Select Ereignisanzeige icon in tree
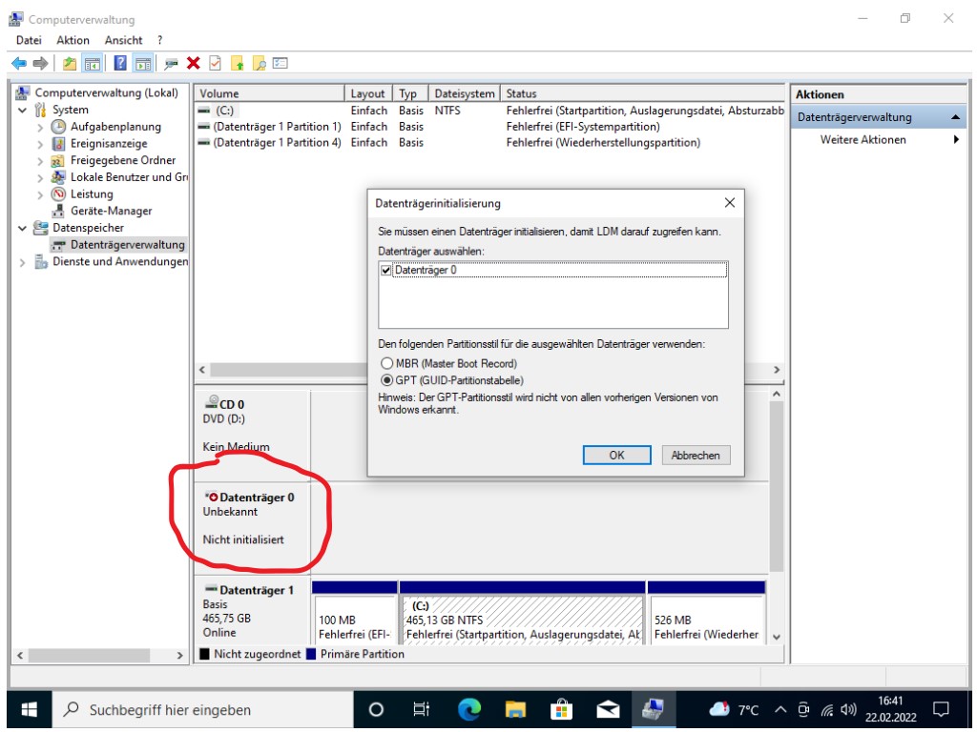The height and width of the screenshot is (732, 977). tap(58, 144)
